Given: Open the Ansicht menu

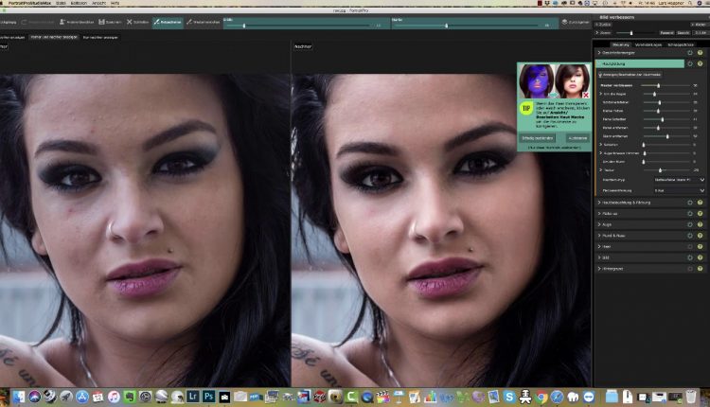Looking at the screenshot, I should (x=98, y=3).
